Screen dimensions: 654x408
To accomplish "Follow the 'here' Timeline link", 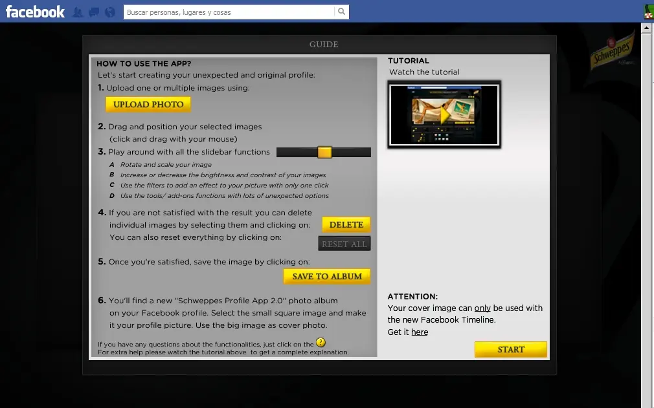I will point(420,332).
